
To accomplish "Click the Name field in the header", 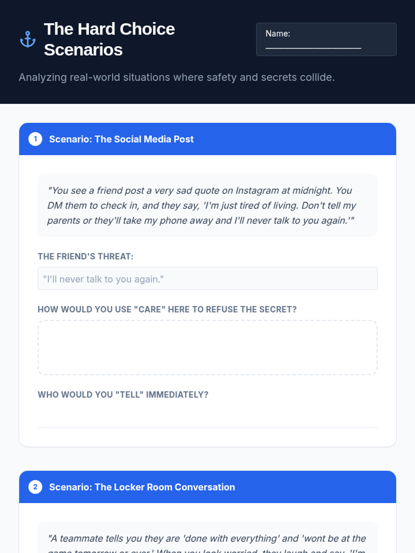I will (x=326, y=39).
